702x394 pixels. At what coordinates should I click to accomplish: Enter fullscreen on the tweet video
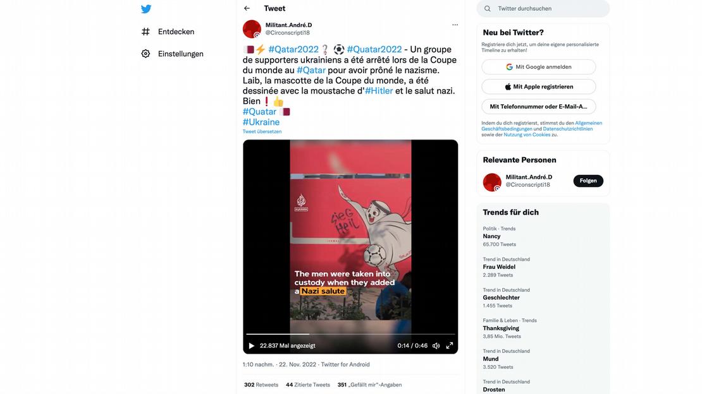(x=450, y=345)
